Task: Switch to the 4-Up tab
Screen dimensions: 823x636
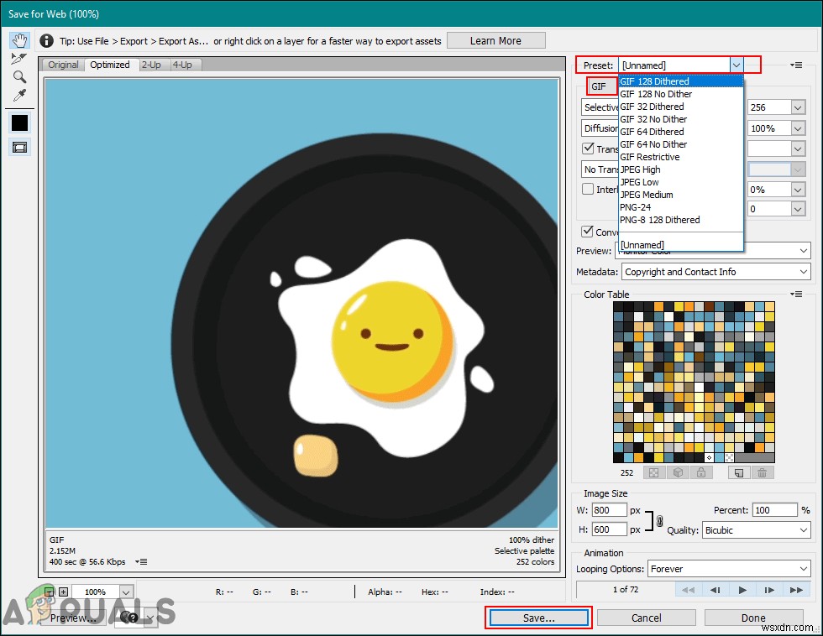Action: point(181,65)
